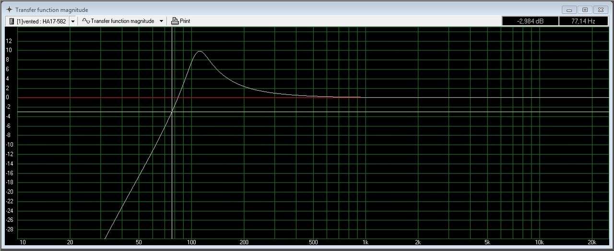Click the printer icon in the toolbar
The height and width of the screenshot is (251, 614).
tap(175, 21)
